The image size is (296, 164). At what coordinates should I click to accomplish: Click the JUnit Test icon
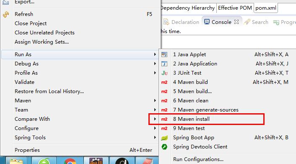(x=164, y=73)
